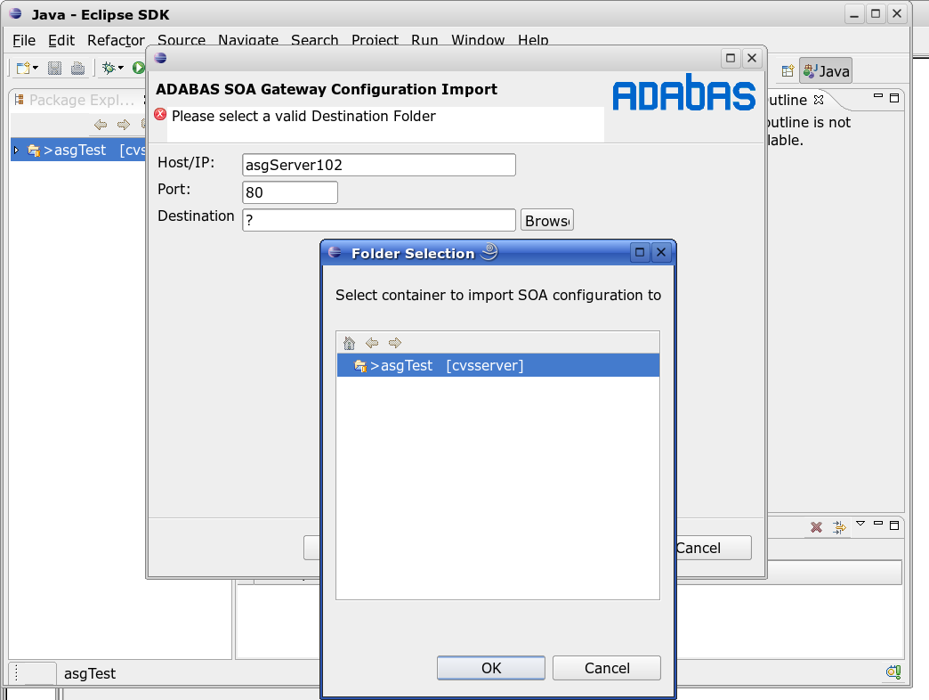The width and height of the screenshot is (929, 700).
Task: Maximize the Eclipse SDK window
Action: pos(876,14)
